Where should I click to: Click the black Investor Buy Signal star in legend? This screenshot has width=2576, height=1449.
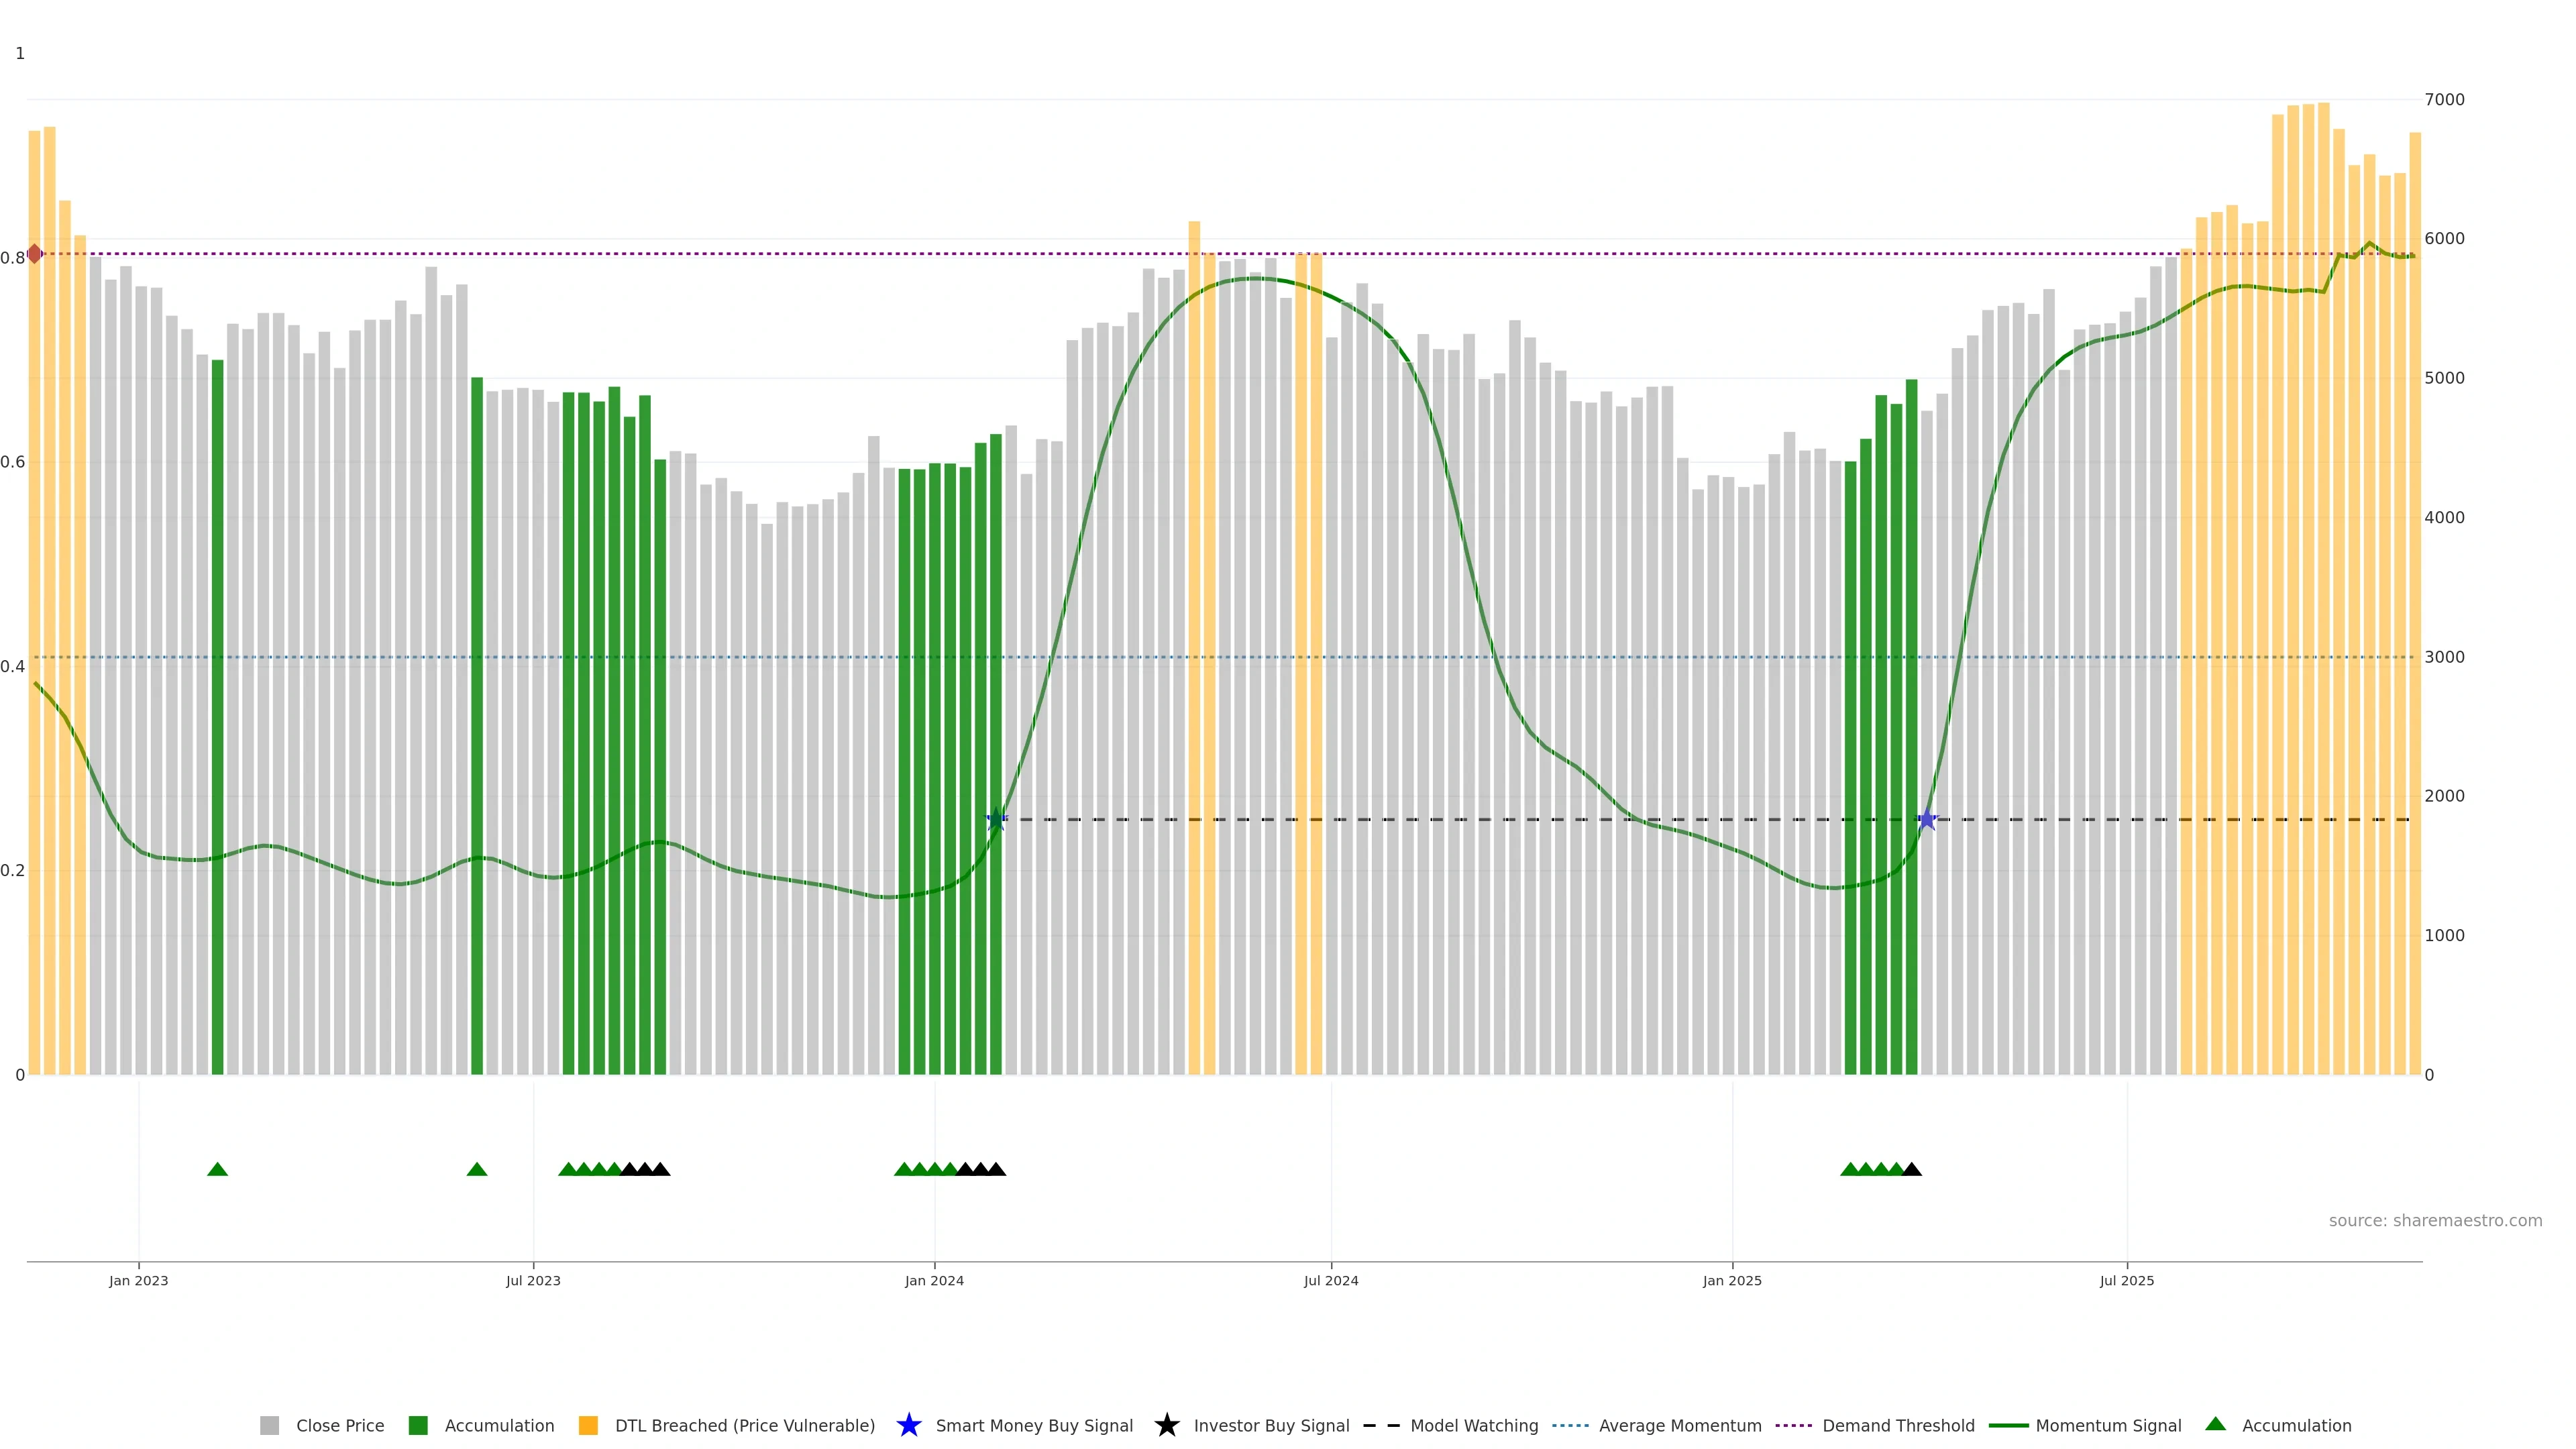(1166, 1426)
